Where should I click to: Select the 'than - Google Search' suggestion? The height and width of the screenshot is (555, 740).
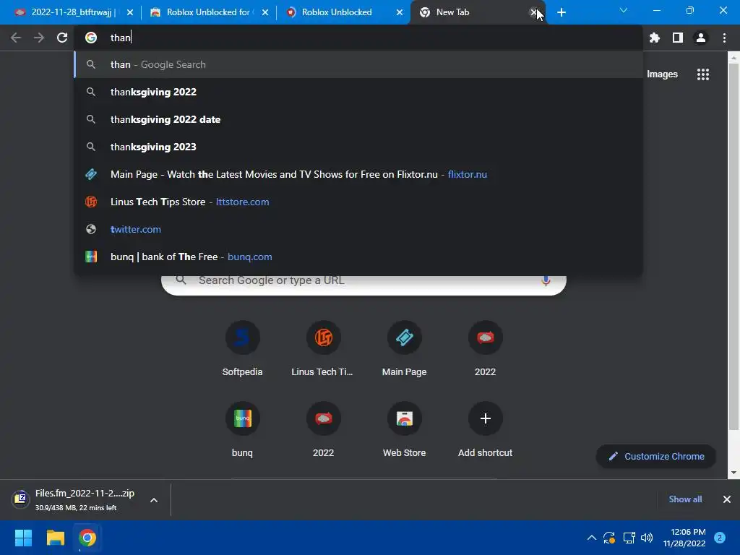[x=358, y=64]
